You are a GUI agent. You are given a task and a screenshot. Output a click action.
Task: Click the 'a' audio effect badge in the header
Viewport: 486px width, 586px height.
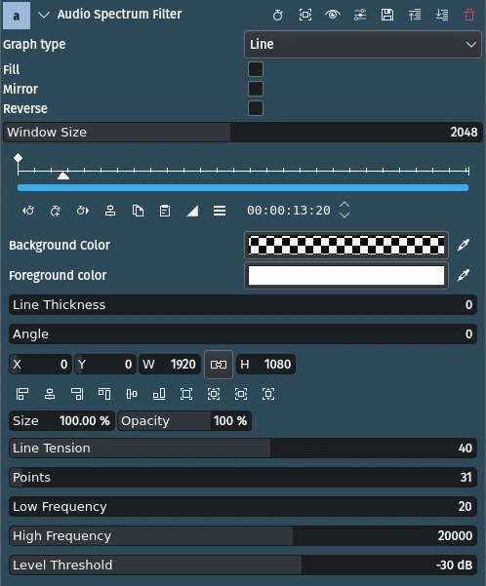[17, 16]
